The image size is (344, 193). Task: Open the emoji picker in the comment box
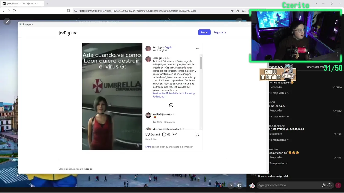pyautogui.click(x=329, y=185)
